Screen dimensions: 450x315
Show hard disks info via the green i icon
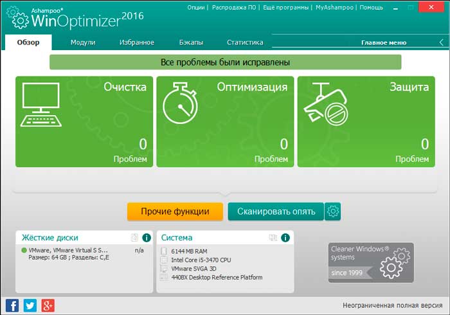(147, 238)
